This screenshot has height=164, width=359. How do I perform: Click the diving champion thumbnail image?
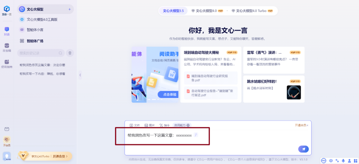tap(294, 92)
